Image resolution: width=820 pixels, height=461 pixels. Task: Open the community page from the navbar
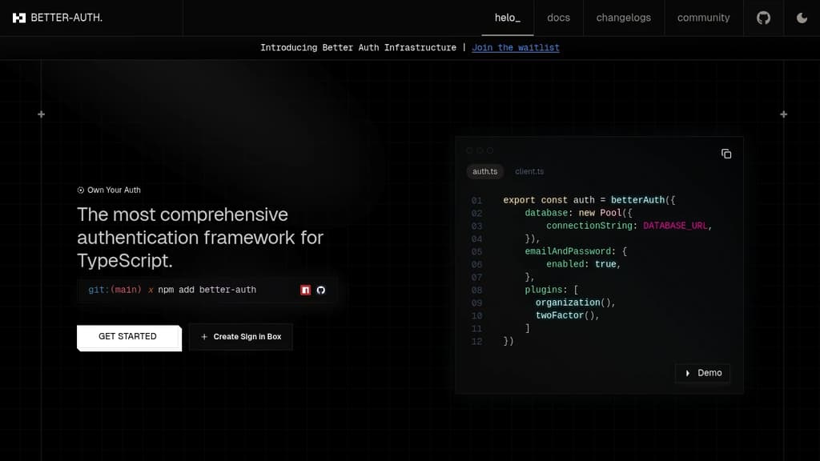(703, 18)
